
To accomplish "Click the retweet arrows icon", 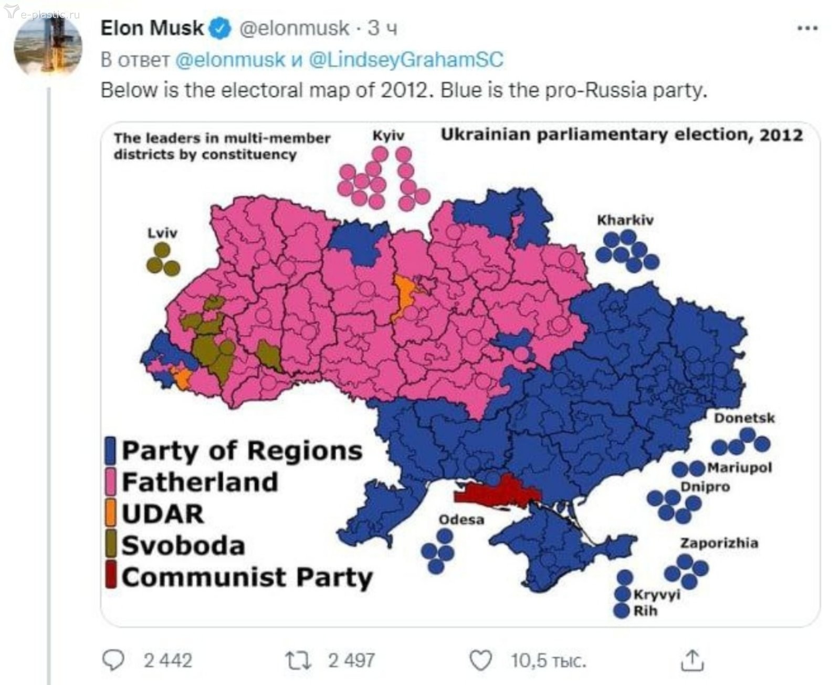I will [x=298, y=660].
